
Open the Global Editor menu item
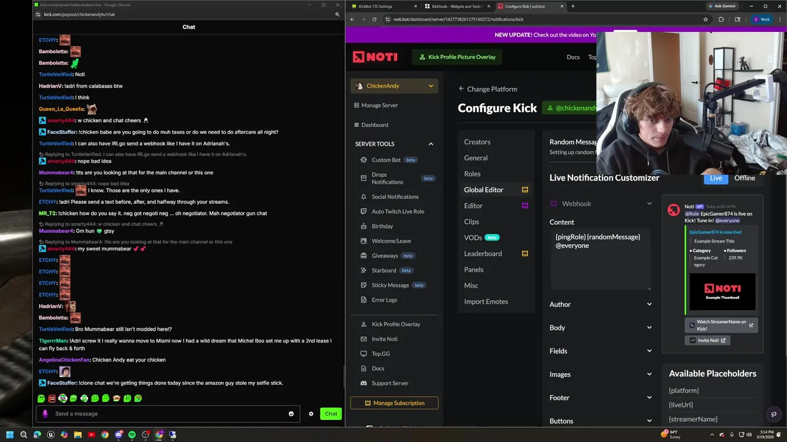[x=496, y=190]
